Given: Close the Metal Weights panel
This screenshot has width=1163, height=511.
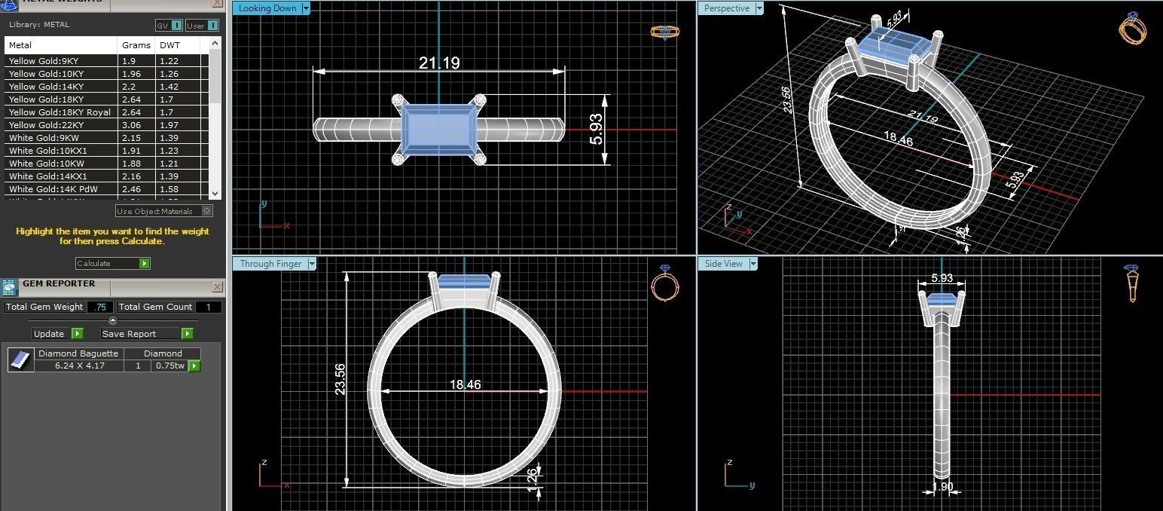Looking at the screenshot, I should pyautogui.click(x=217, y=3).
